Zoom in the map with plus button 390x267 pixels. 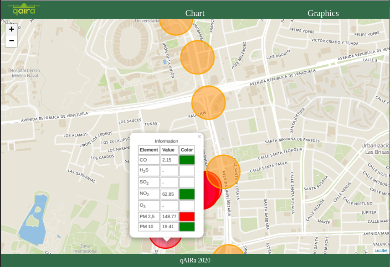coord(11,29)
